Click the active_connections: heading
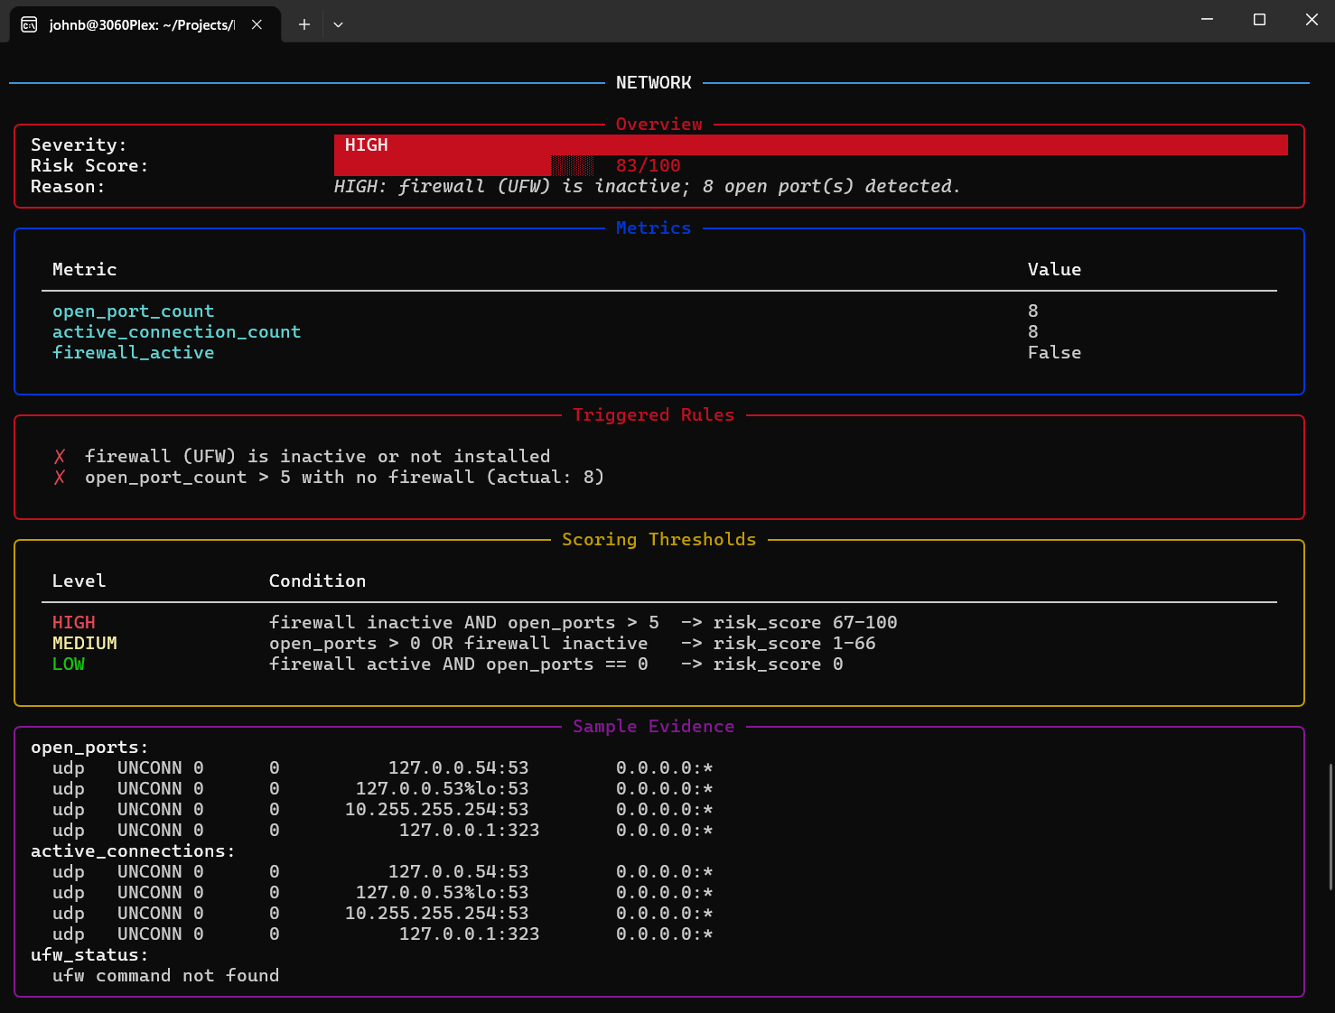Viewport: 1335px width, 1013px height. (x=133, y=851)
